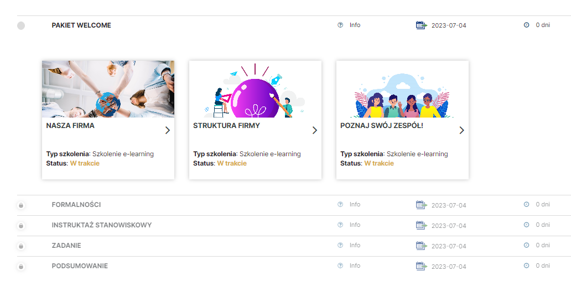571x287 pixels.
Task: Click Szkolenie e-learning type on POZNAJ SWÓJ ZESPÓŁ! card
Action: tap(417, 153)
